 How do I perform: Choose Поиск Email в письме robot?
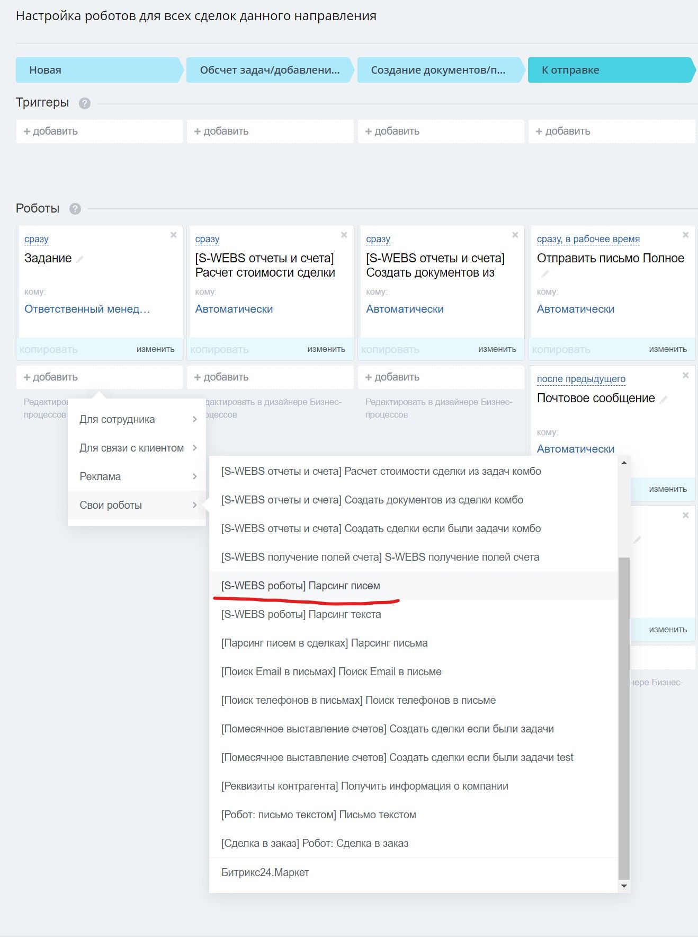[414, 671]
